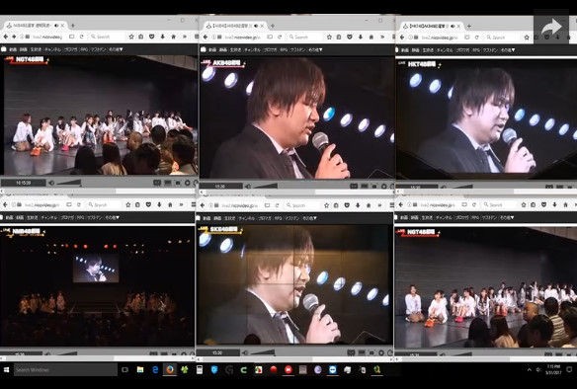Mute the AKB48 stream player speaker

[x=248, y=186]
